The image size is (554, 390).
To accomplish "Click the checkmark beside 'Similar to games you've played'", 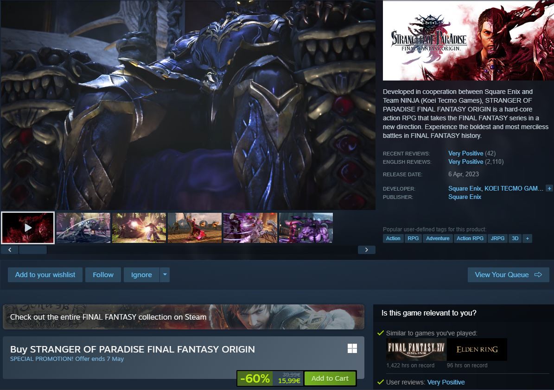I will (x=381, y=333).
